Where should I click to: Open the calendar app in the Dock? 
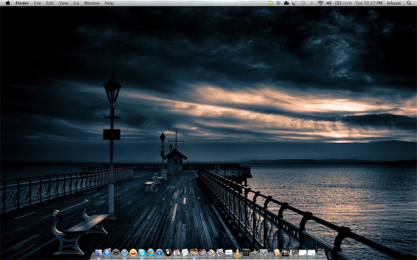pos(177,253)
